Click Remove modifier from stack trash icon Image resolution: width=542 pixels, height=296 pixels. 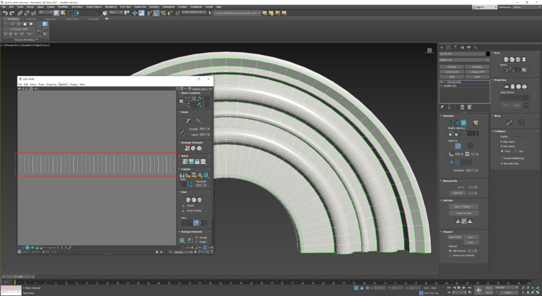coord(463,107)
